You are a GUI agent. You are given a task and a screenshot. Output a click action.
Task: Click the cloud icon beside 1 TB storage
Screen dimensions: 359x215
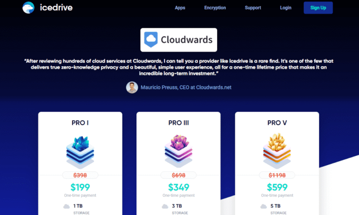(66, 206)
